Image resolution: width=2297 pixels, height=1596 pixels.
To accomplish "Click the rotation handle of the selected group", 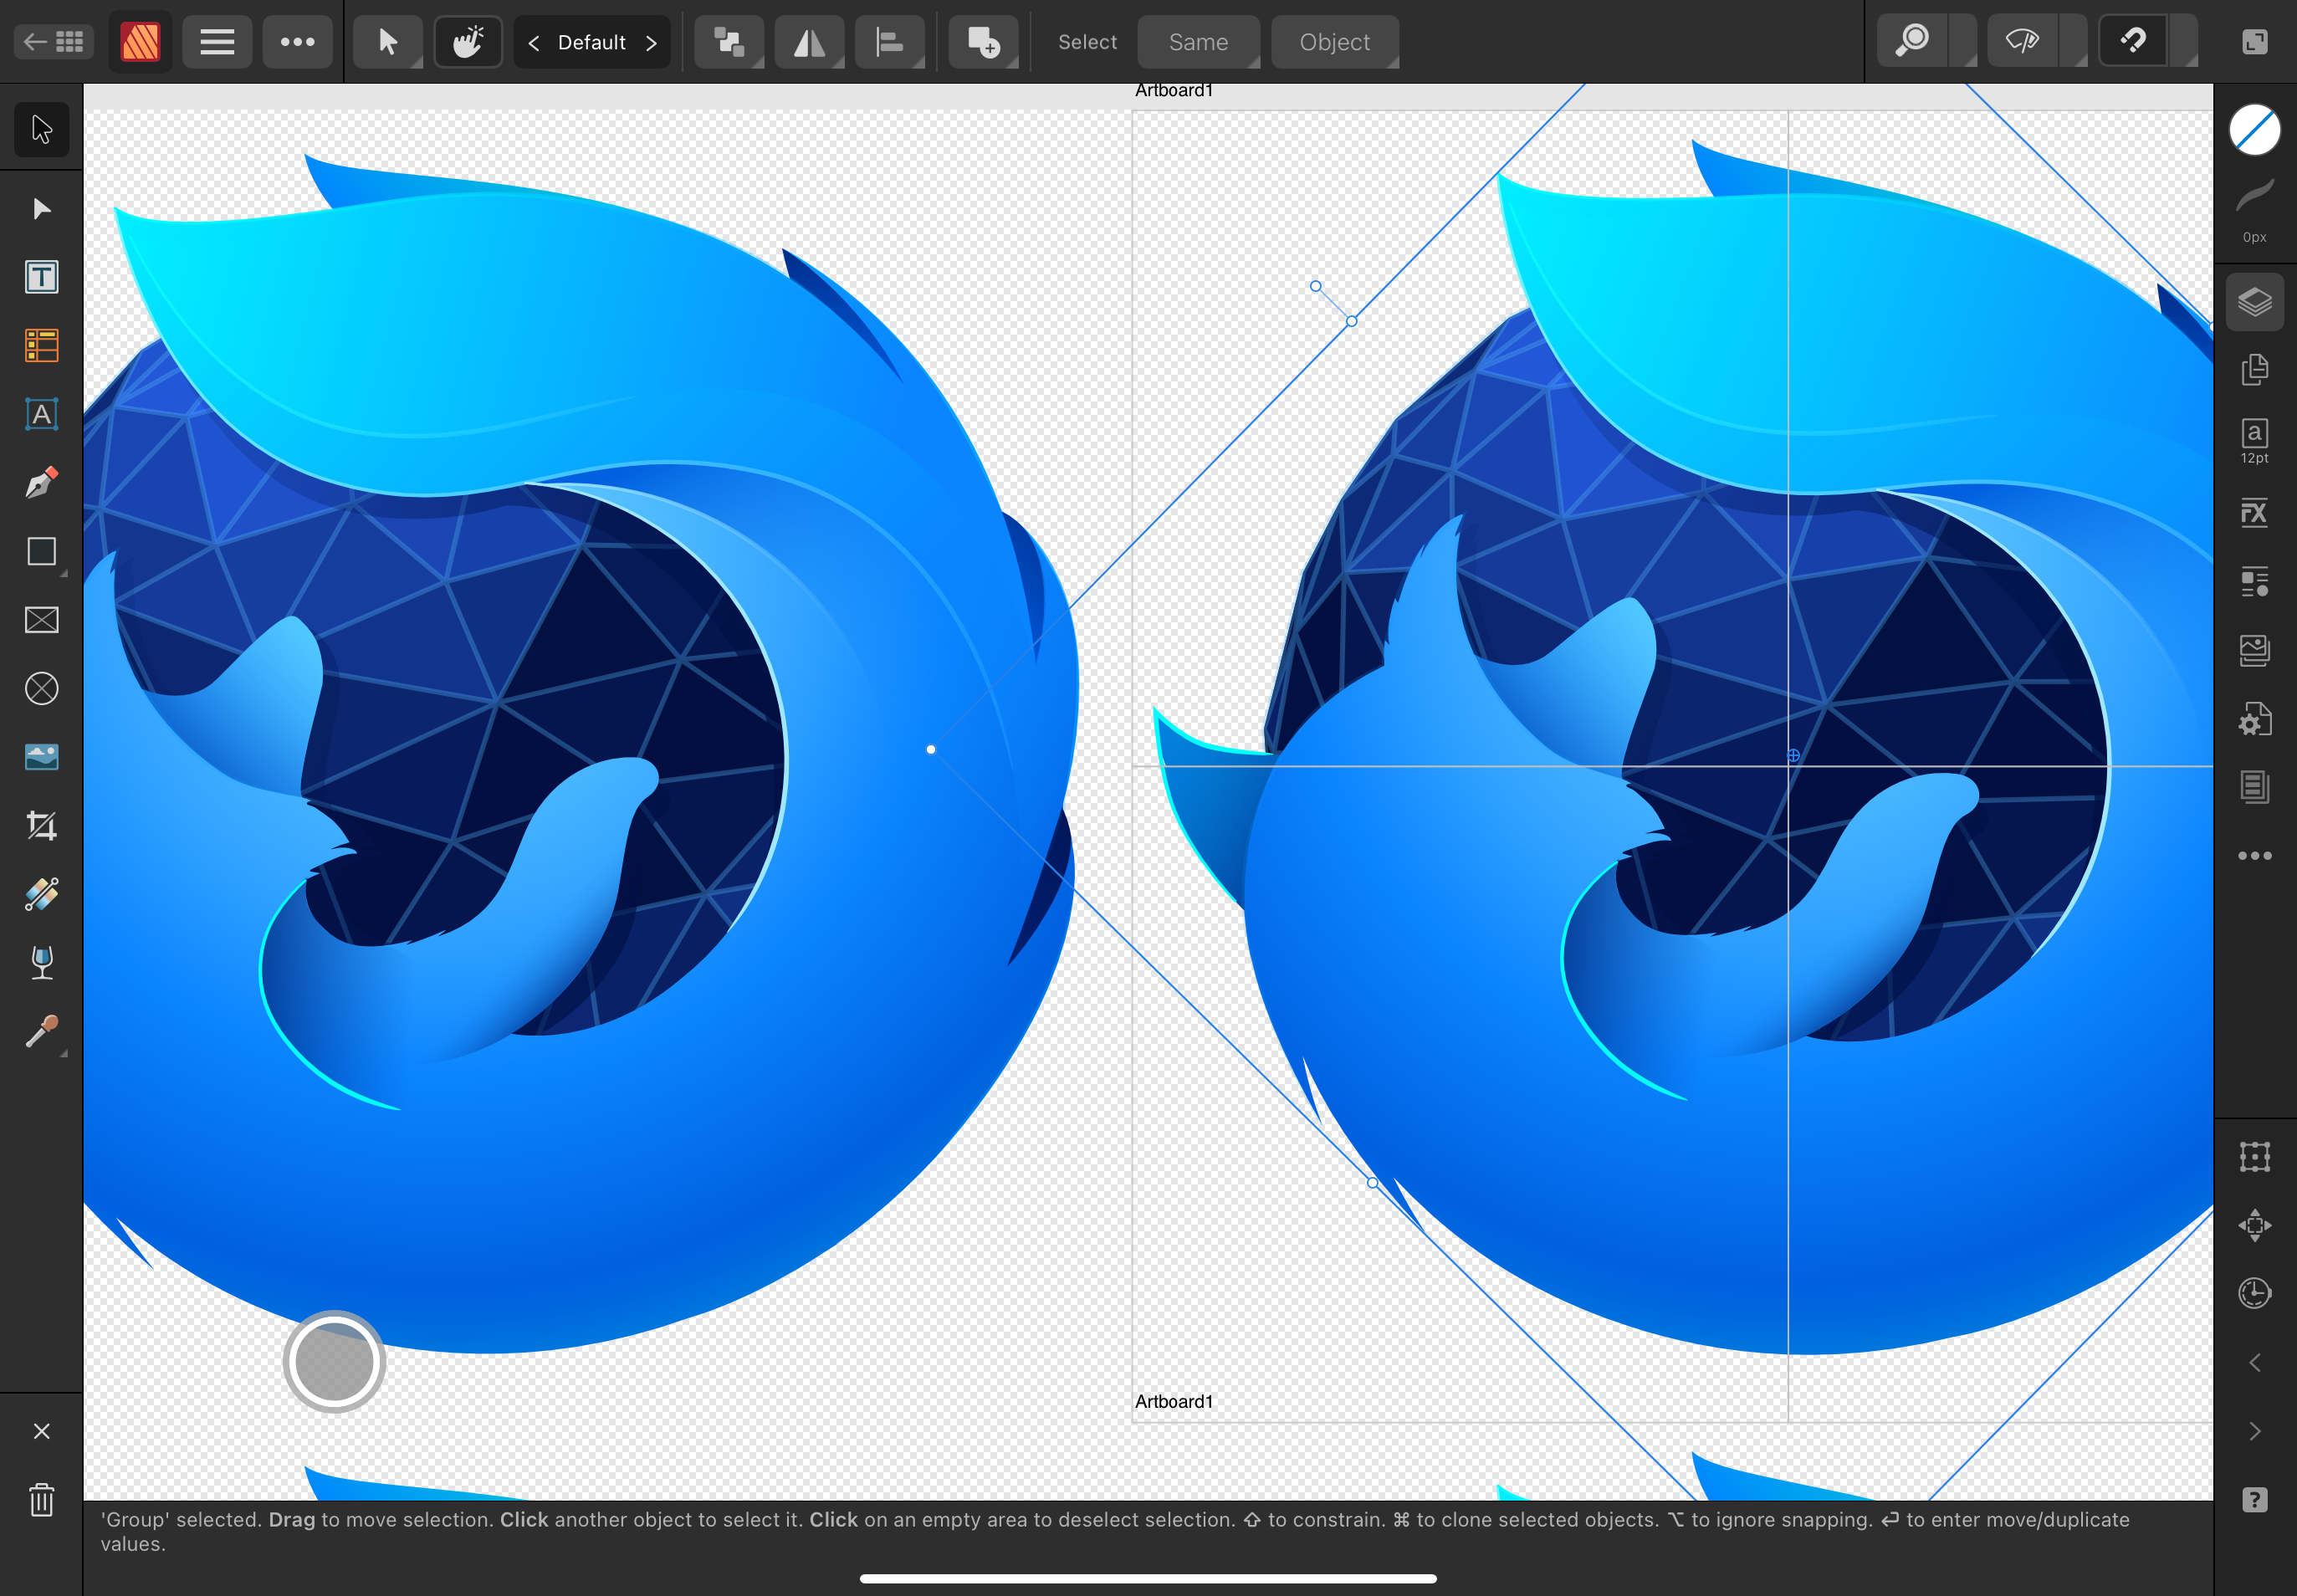I will (1316, 286).
